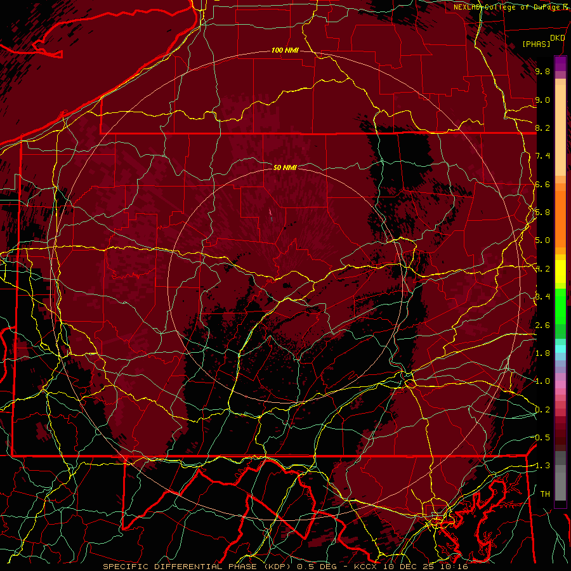The image size is (571, 571).
Task: Click the 5.8 value on color scale
Action: click(x=542, y=213)
